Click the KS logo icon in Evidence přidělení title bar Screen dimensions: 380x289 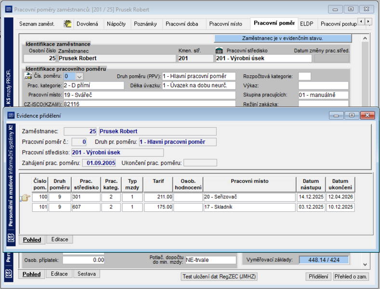(x=11, y=115)
